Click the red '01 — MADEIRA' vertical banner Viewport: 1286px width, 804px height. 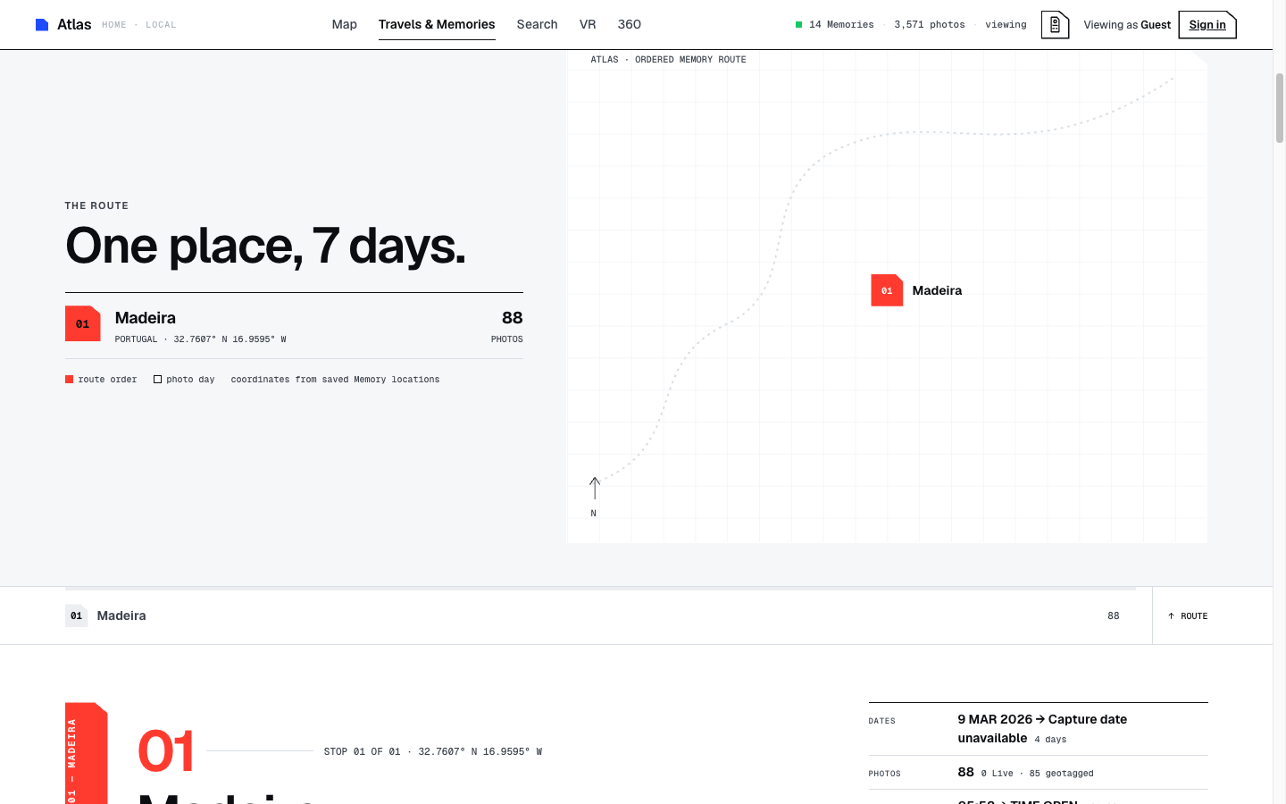(87, 753)
